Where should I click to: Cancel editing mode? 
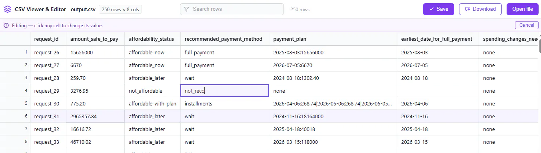click(x=527, y=25)
